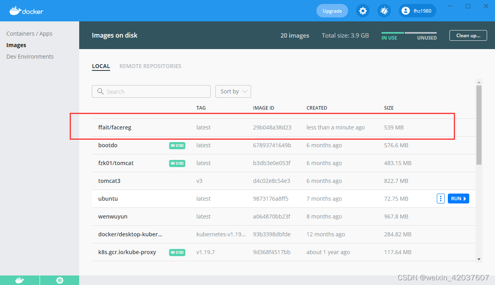495x285 pixels.
Task: Select the bootdo image name
Action: click(x=108, y=145)
